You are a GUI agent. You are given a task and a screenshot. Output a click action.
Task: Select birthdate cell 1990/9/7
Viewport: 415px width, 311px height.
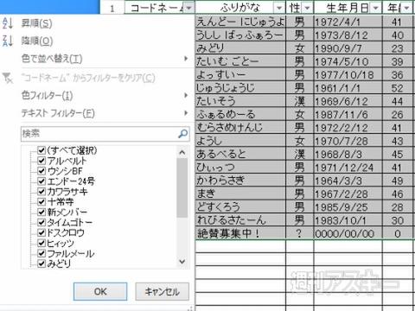click(348, 48)
